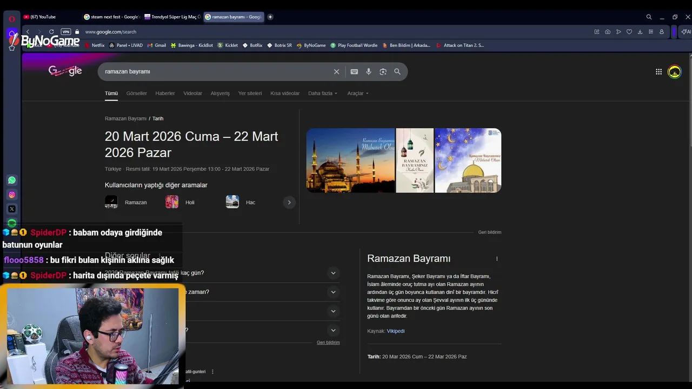692x389 pixels.
Task: Click the Google logo to go home
Action: [x=65, y=71]
